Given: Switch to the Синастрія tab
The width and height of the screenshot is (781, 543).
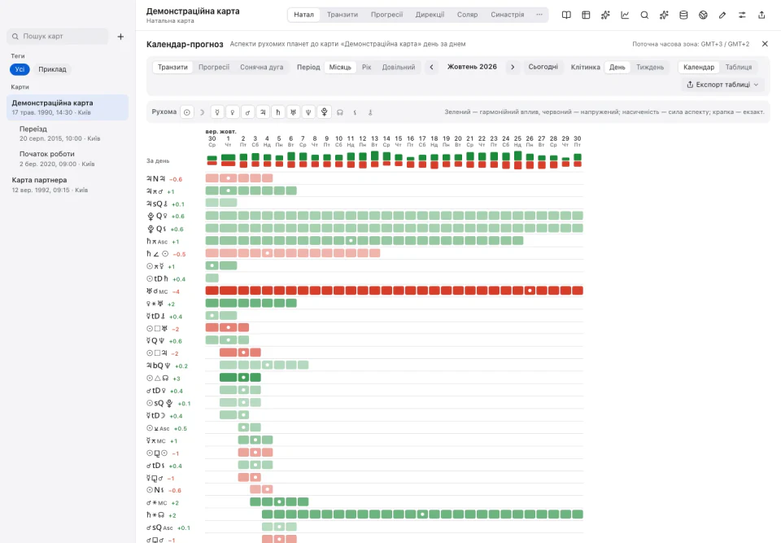Looking at the screenshot, I should click(x=507, y=15).
